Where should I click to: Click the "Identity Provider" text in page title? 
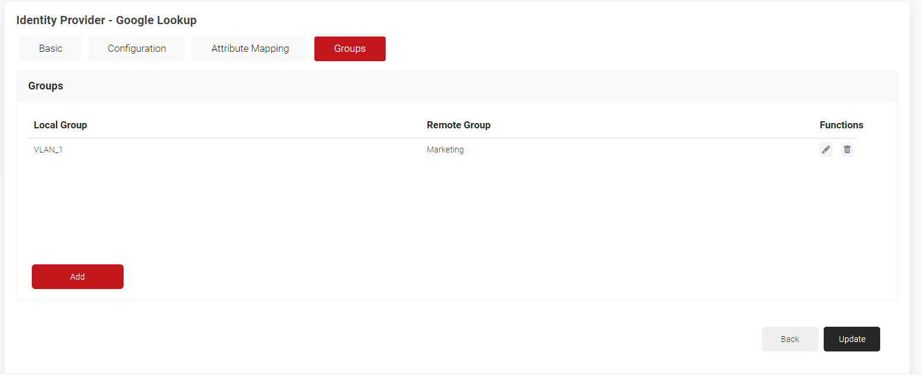59,20
